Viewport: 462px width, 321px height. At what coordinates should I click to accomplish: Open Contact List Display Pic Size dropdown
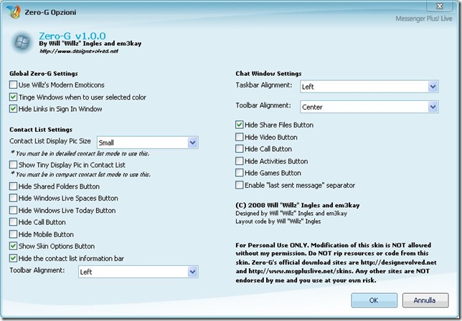tap(148, 143)
